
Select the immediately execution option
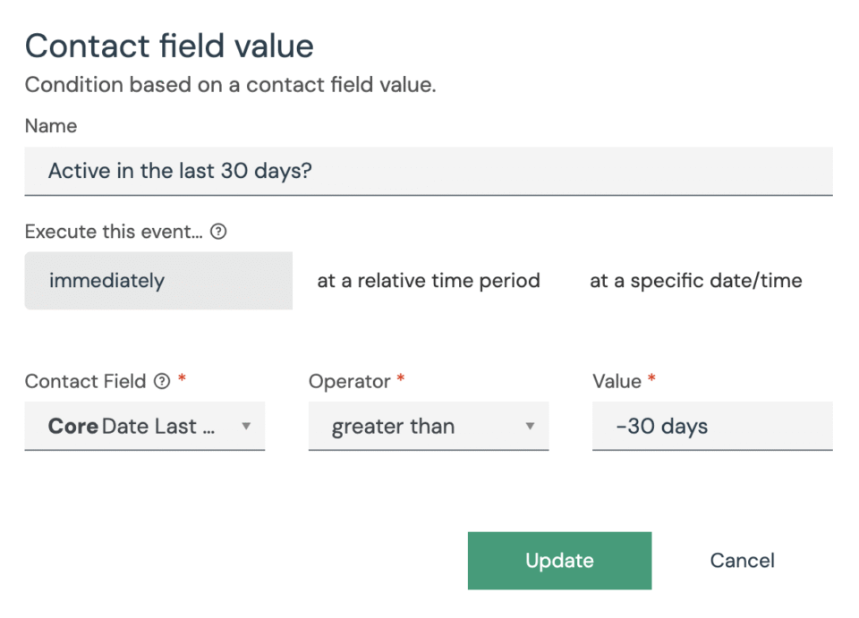point(158,281)
